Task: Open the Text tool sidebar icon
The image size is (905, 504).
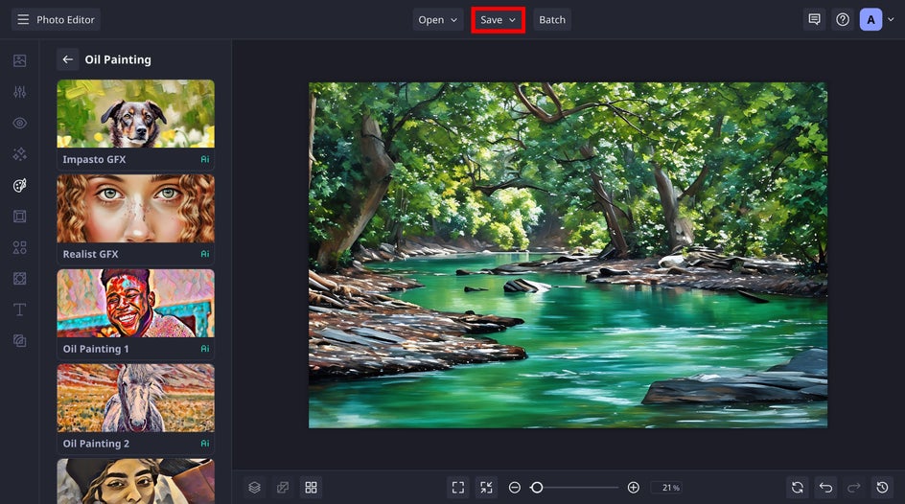Action: point(19,309)
